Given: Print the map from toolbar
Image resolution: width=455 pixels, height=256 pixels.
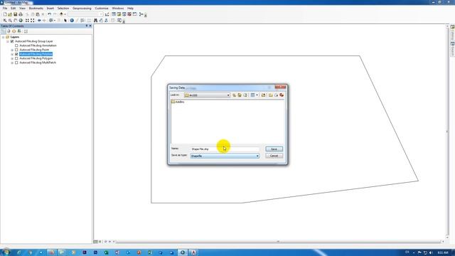Looking at the screenshot, I should pos(21,14).
